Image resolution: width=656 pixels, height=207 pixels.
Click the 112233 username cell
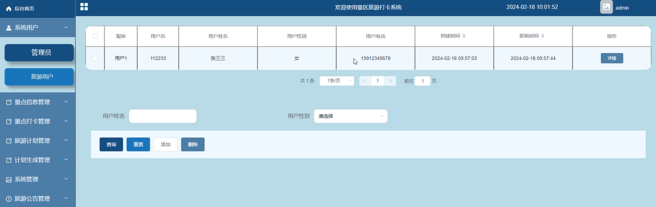pos(158,58)
